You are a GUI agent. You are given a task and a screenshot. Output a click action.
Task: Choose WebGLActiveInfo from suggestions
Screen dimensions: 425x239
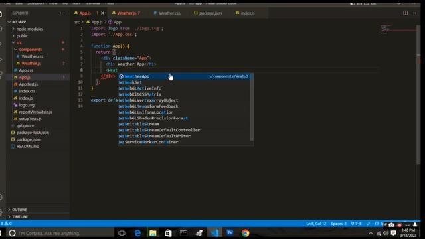click(x=184, y=88)
